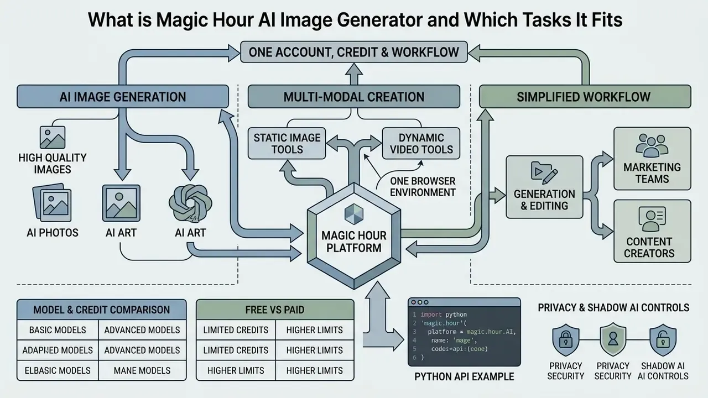Select the Simplified Workflow header box
The image size is (708, 398).
(585, 96)
